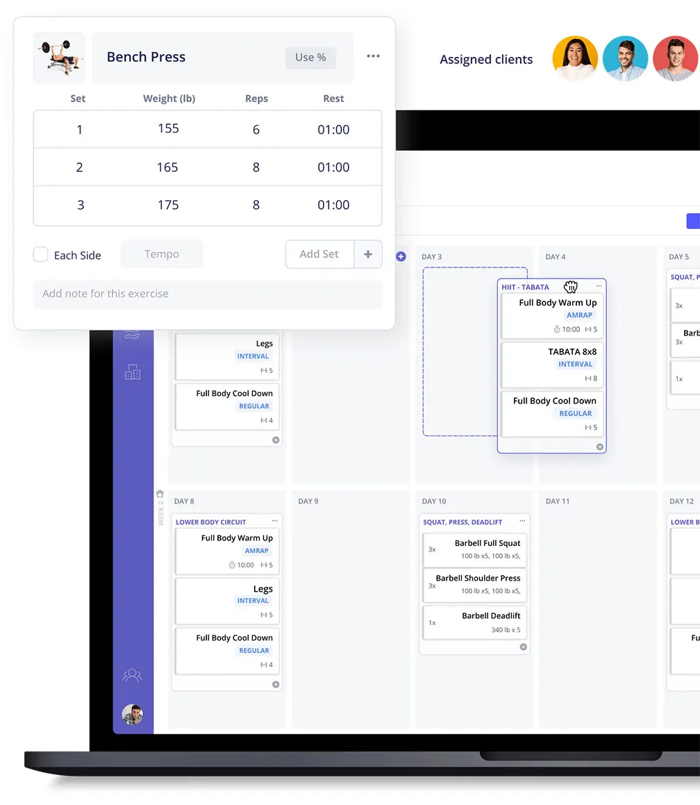Open the clients group icon in sidebar
The width and height of the screenshot is (700, 805).
point(132,674)
